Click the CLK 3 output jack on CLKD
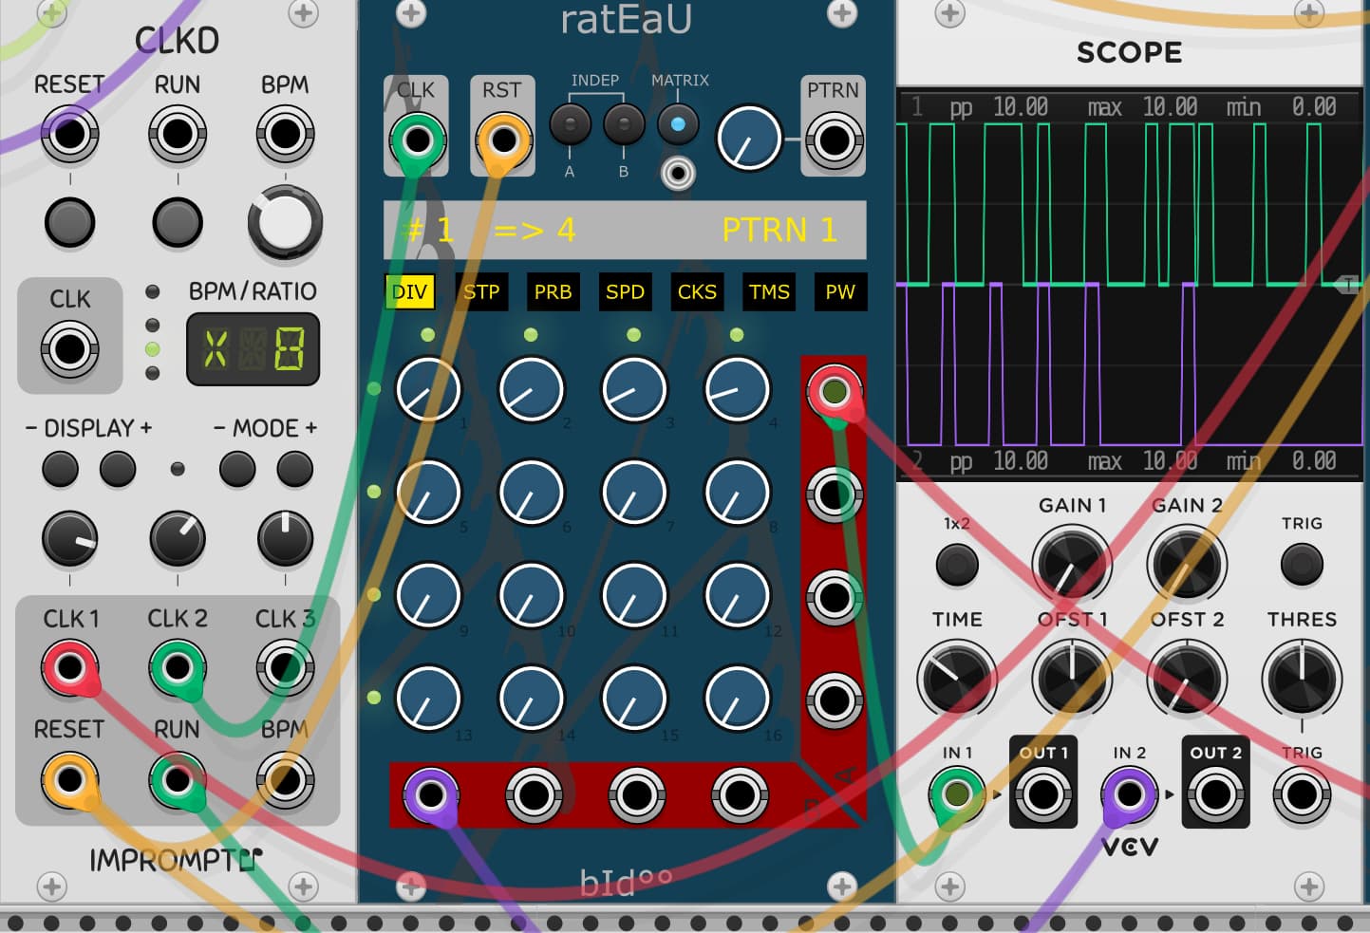Viewport: 1370px width, 933px height. coord(285,668)
